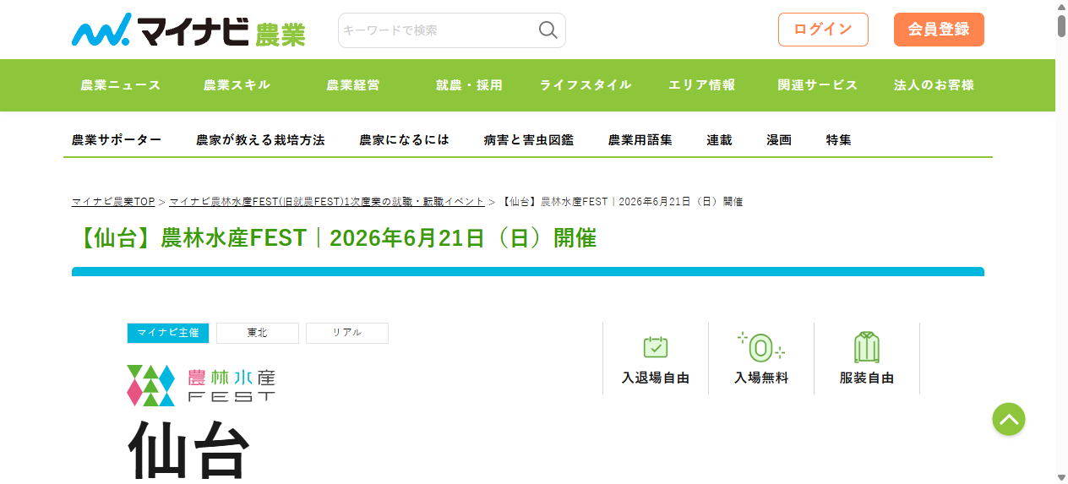Image resolution: width=1068 pixels, height=484 pixels.
Task: Open the 病害と害虫図鑑 link
Action: [x=529, y=140]
